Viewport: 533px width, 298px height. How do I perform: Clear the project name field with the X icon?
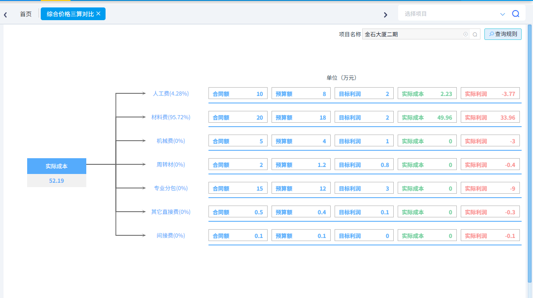(466, 34)
